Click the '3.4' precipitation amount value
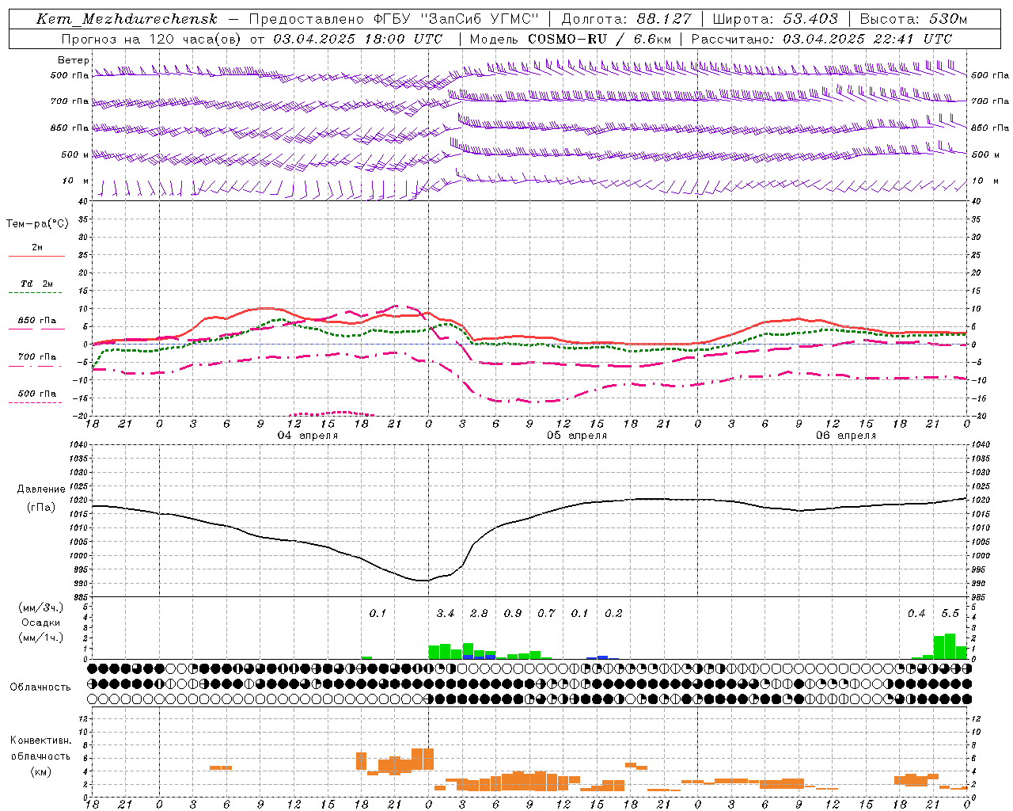The width and height of the screenshot is (1013, 811). [446, 614]
